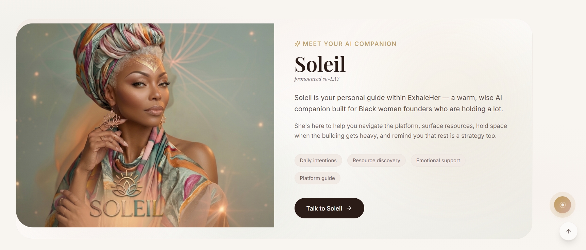Click the lotus earring in the portrait
The width and height of the screenshot is (586, 250).
[112, 119]
